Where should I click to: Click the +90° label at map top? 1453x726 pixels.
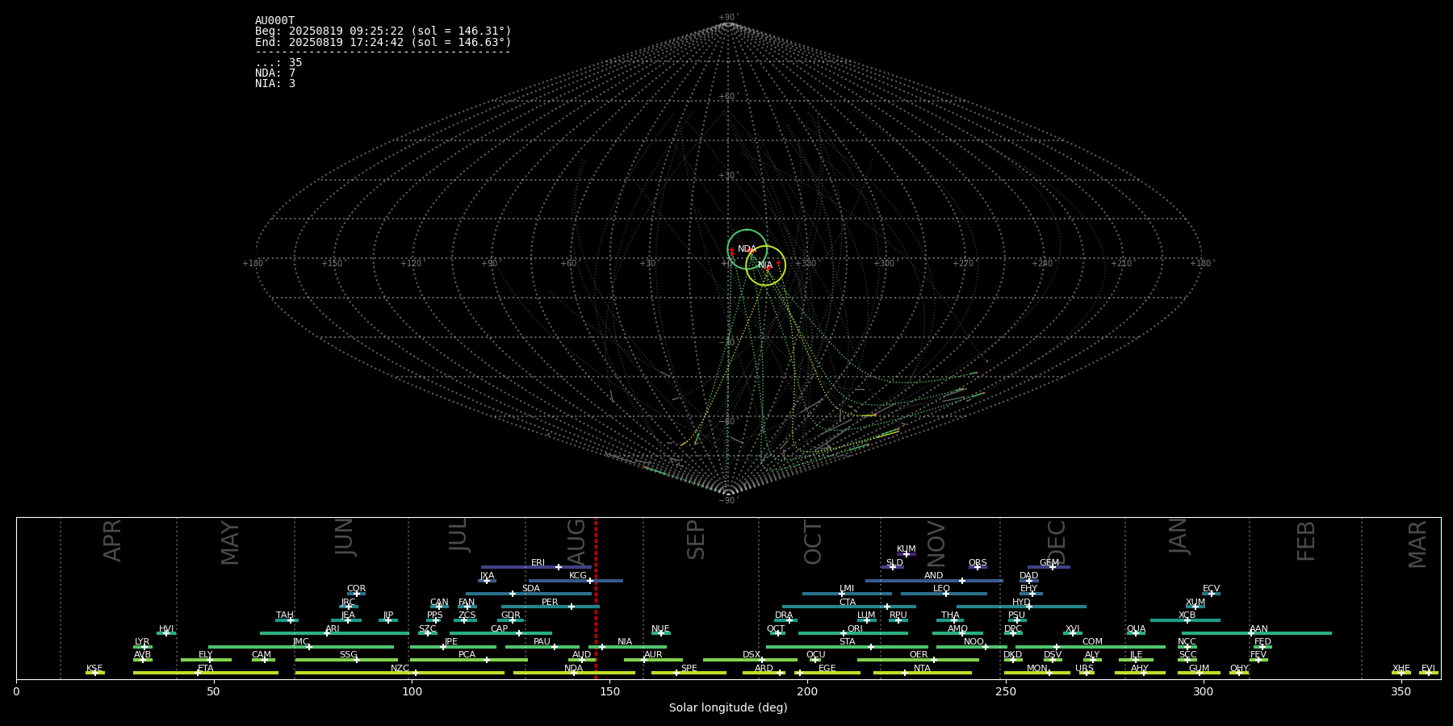(x=728, y=18)
